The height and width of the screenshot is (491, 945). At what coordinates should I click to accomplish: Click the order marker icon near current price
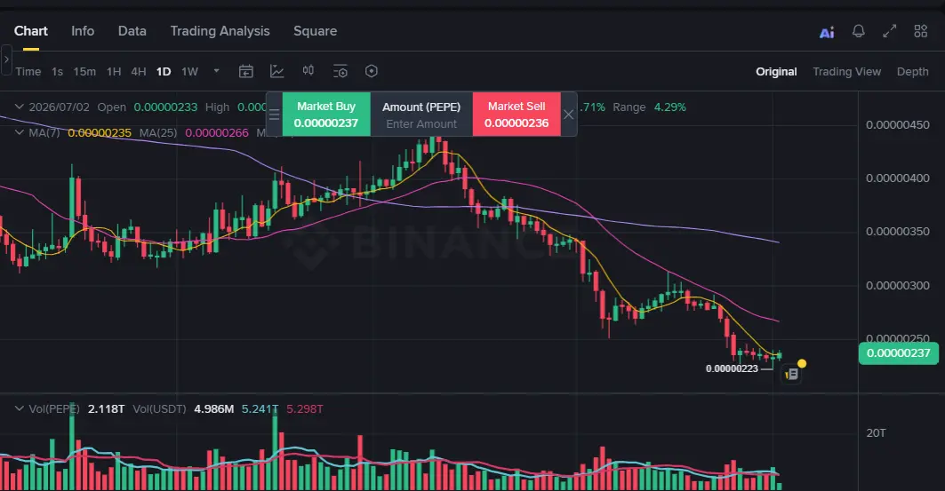tap(791, 375)
